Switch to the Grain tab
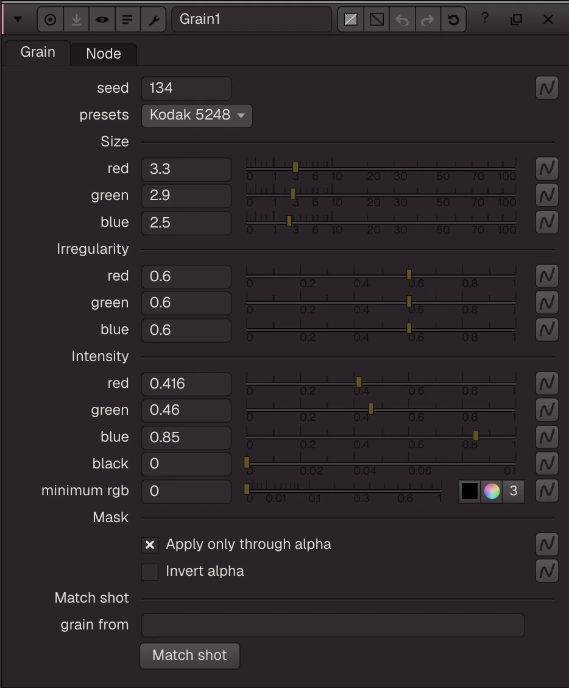 (38, 52)
